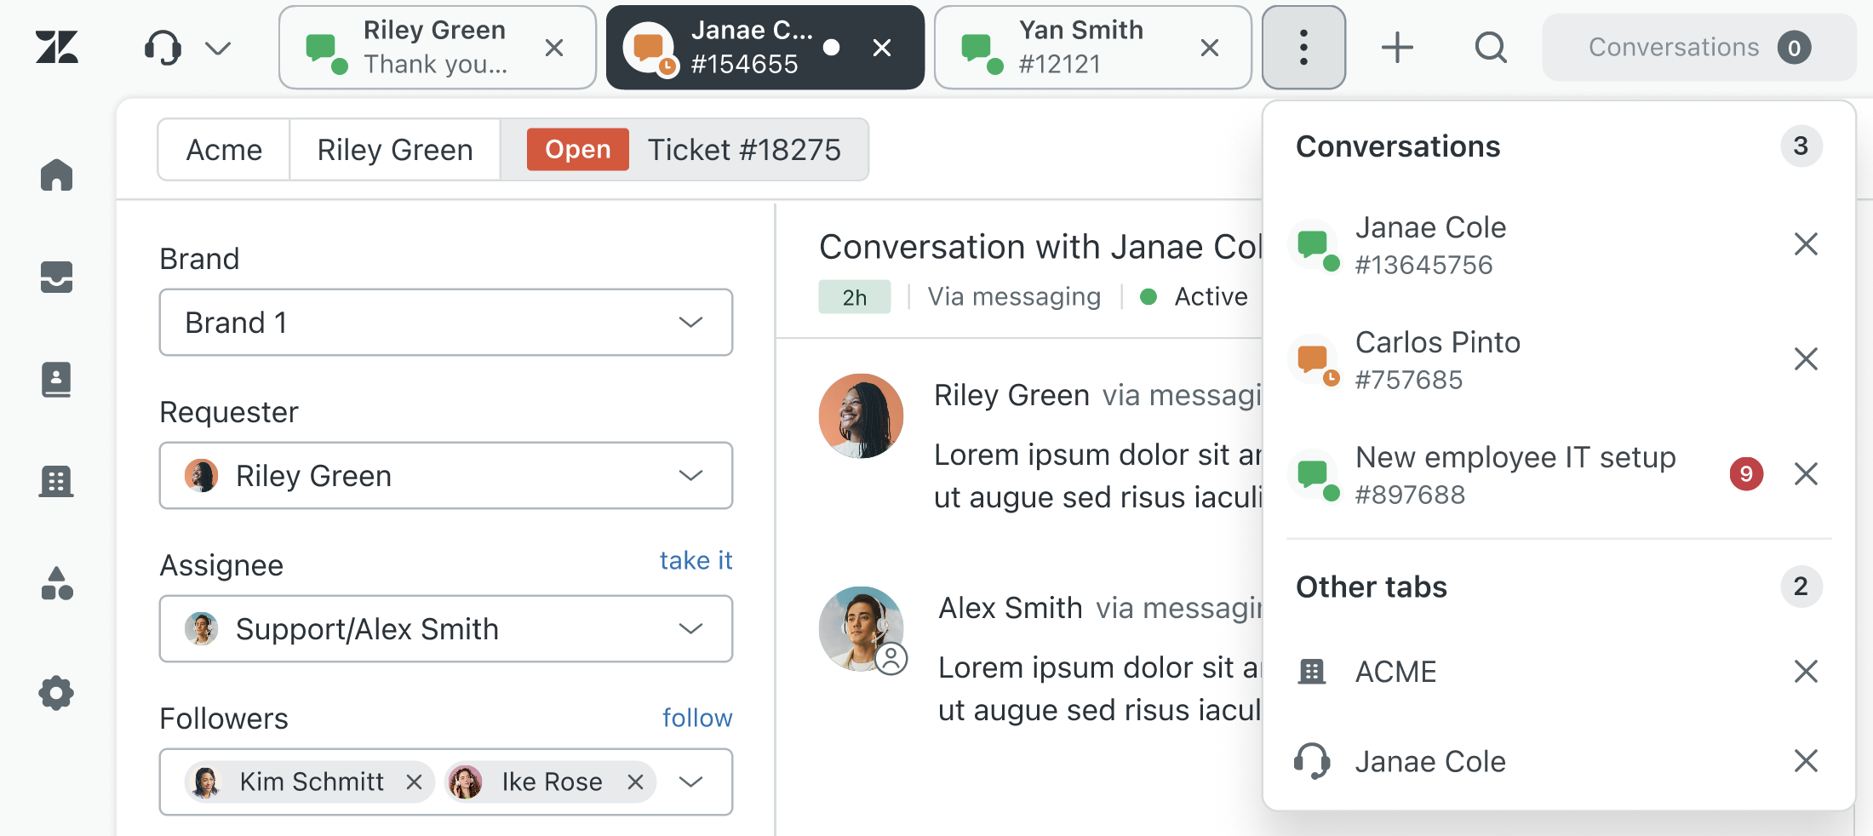This screenshot has height=836, width=1873.
Task: Open Carlos Pinto conversation #757685
Action: [x=1437, y=359]
